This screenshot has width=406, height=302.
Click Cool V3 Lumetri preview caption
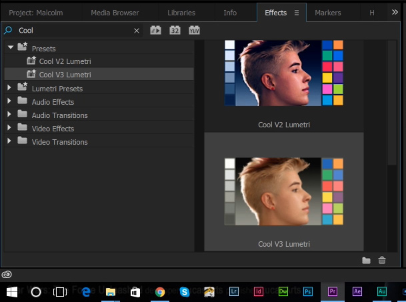coord(284,244)
